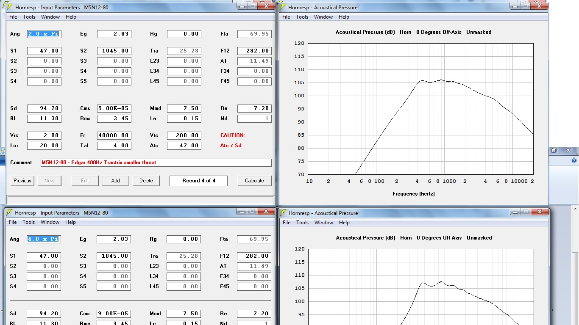Open Help menu in top-left Input Parameters window
Image resolution: width=579 pixels, height=325 pixels.
tap(71, 17)
